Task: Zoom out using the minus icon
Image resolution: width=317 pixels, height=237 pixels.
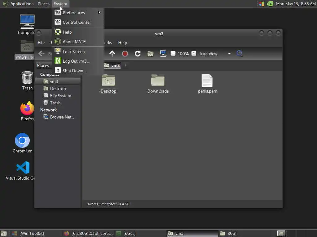Action: point(173,54)
